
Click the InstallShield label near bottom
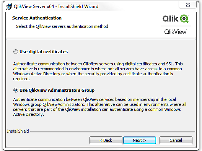point(18,131)
